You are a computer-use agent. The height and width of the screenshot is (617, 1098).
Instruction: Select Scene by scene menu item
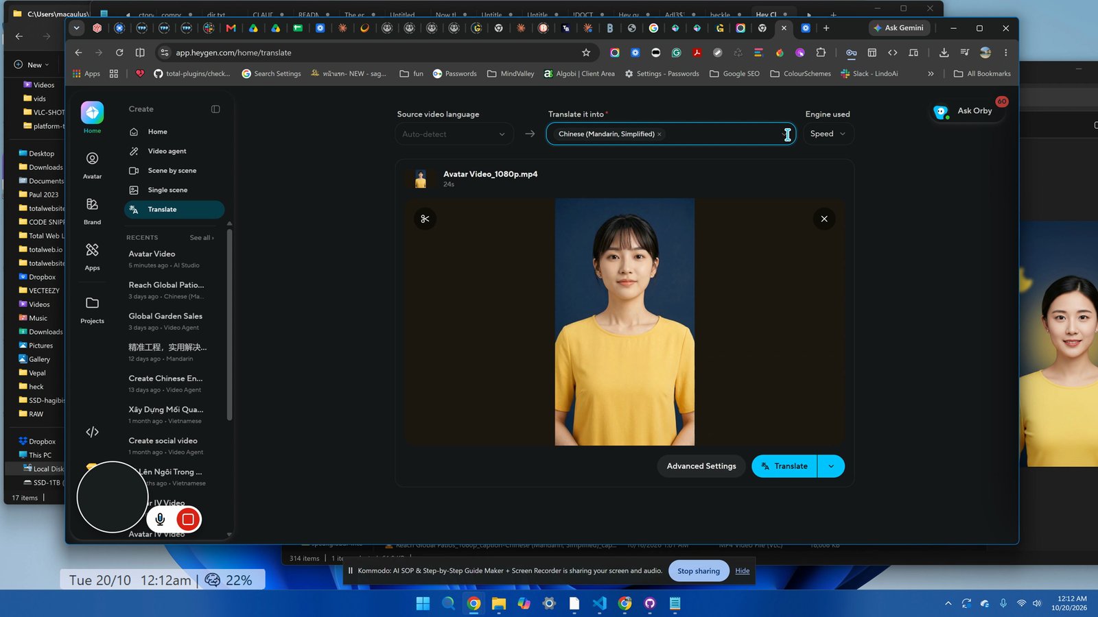coord(174,171)
